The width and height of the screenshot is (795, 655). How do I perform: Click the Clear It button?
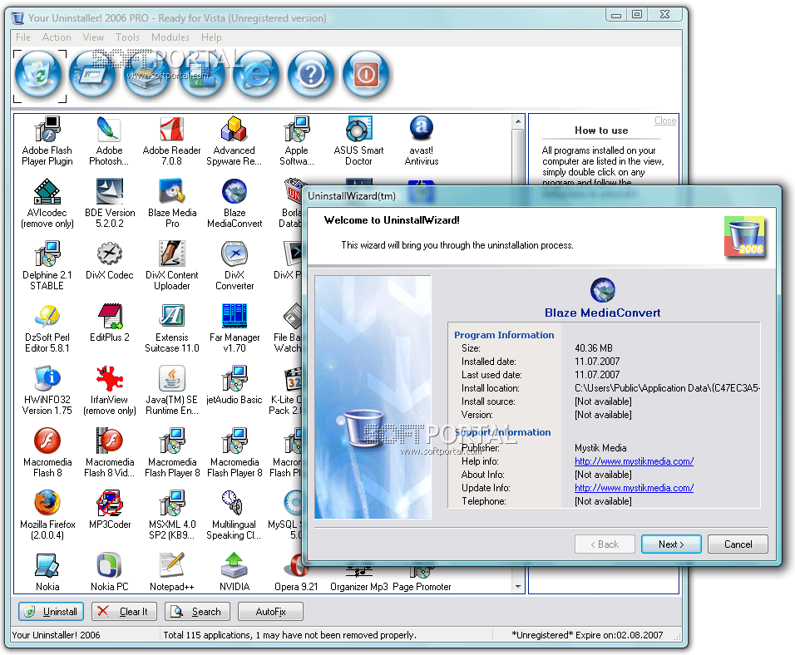[x=124, y=612]
